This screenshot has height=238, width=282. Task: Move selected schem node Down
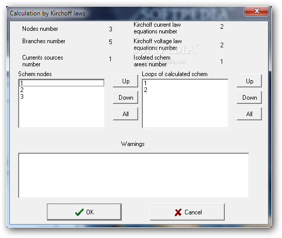click(x=125, y=98)
